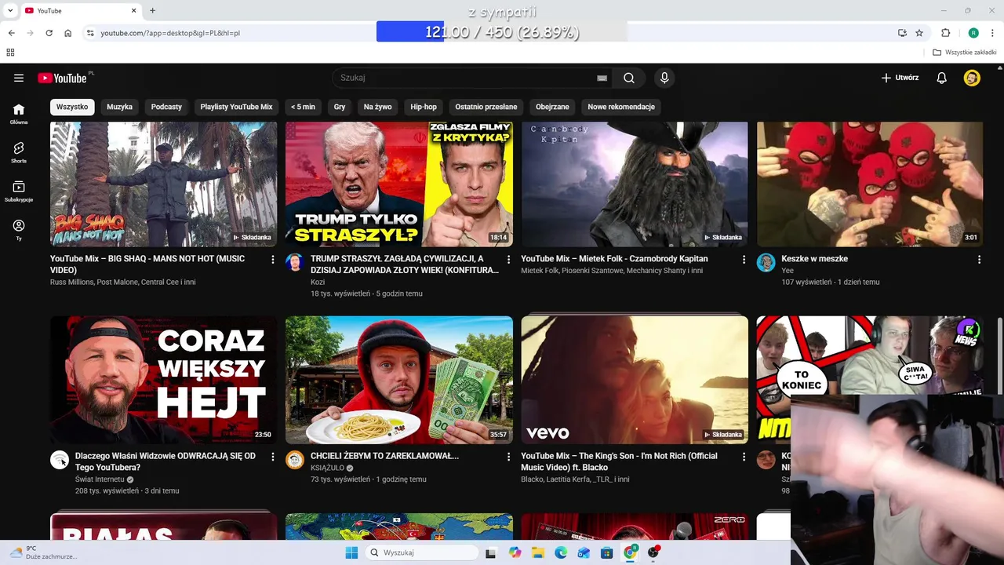Open the Chrome extensions puzzle icon

(x=946, y=33)
